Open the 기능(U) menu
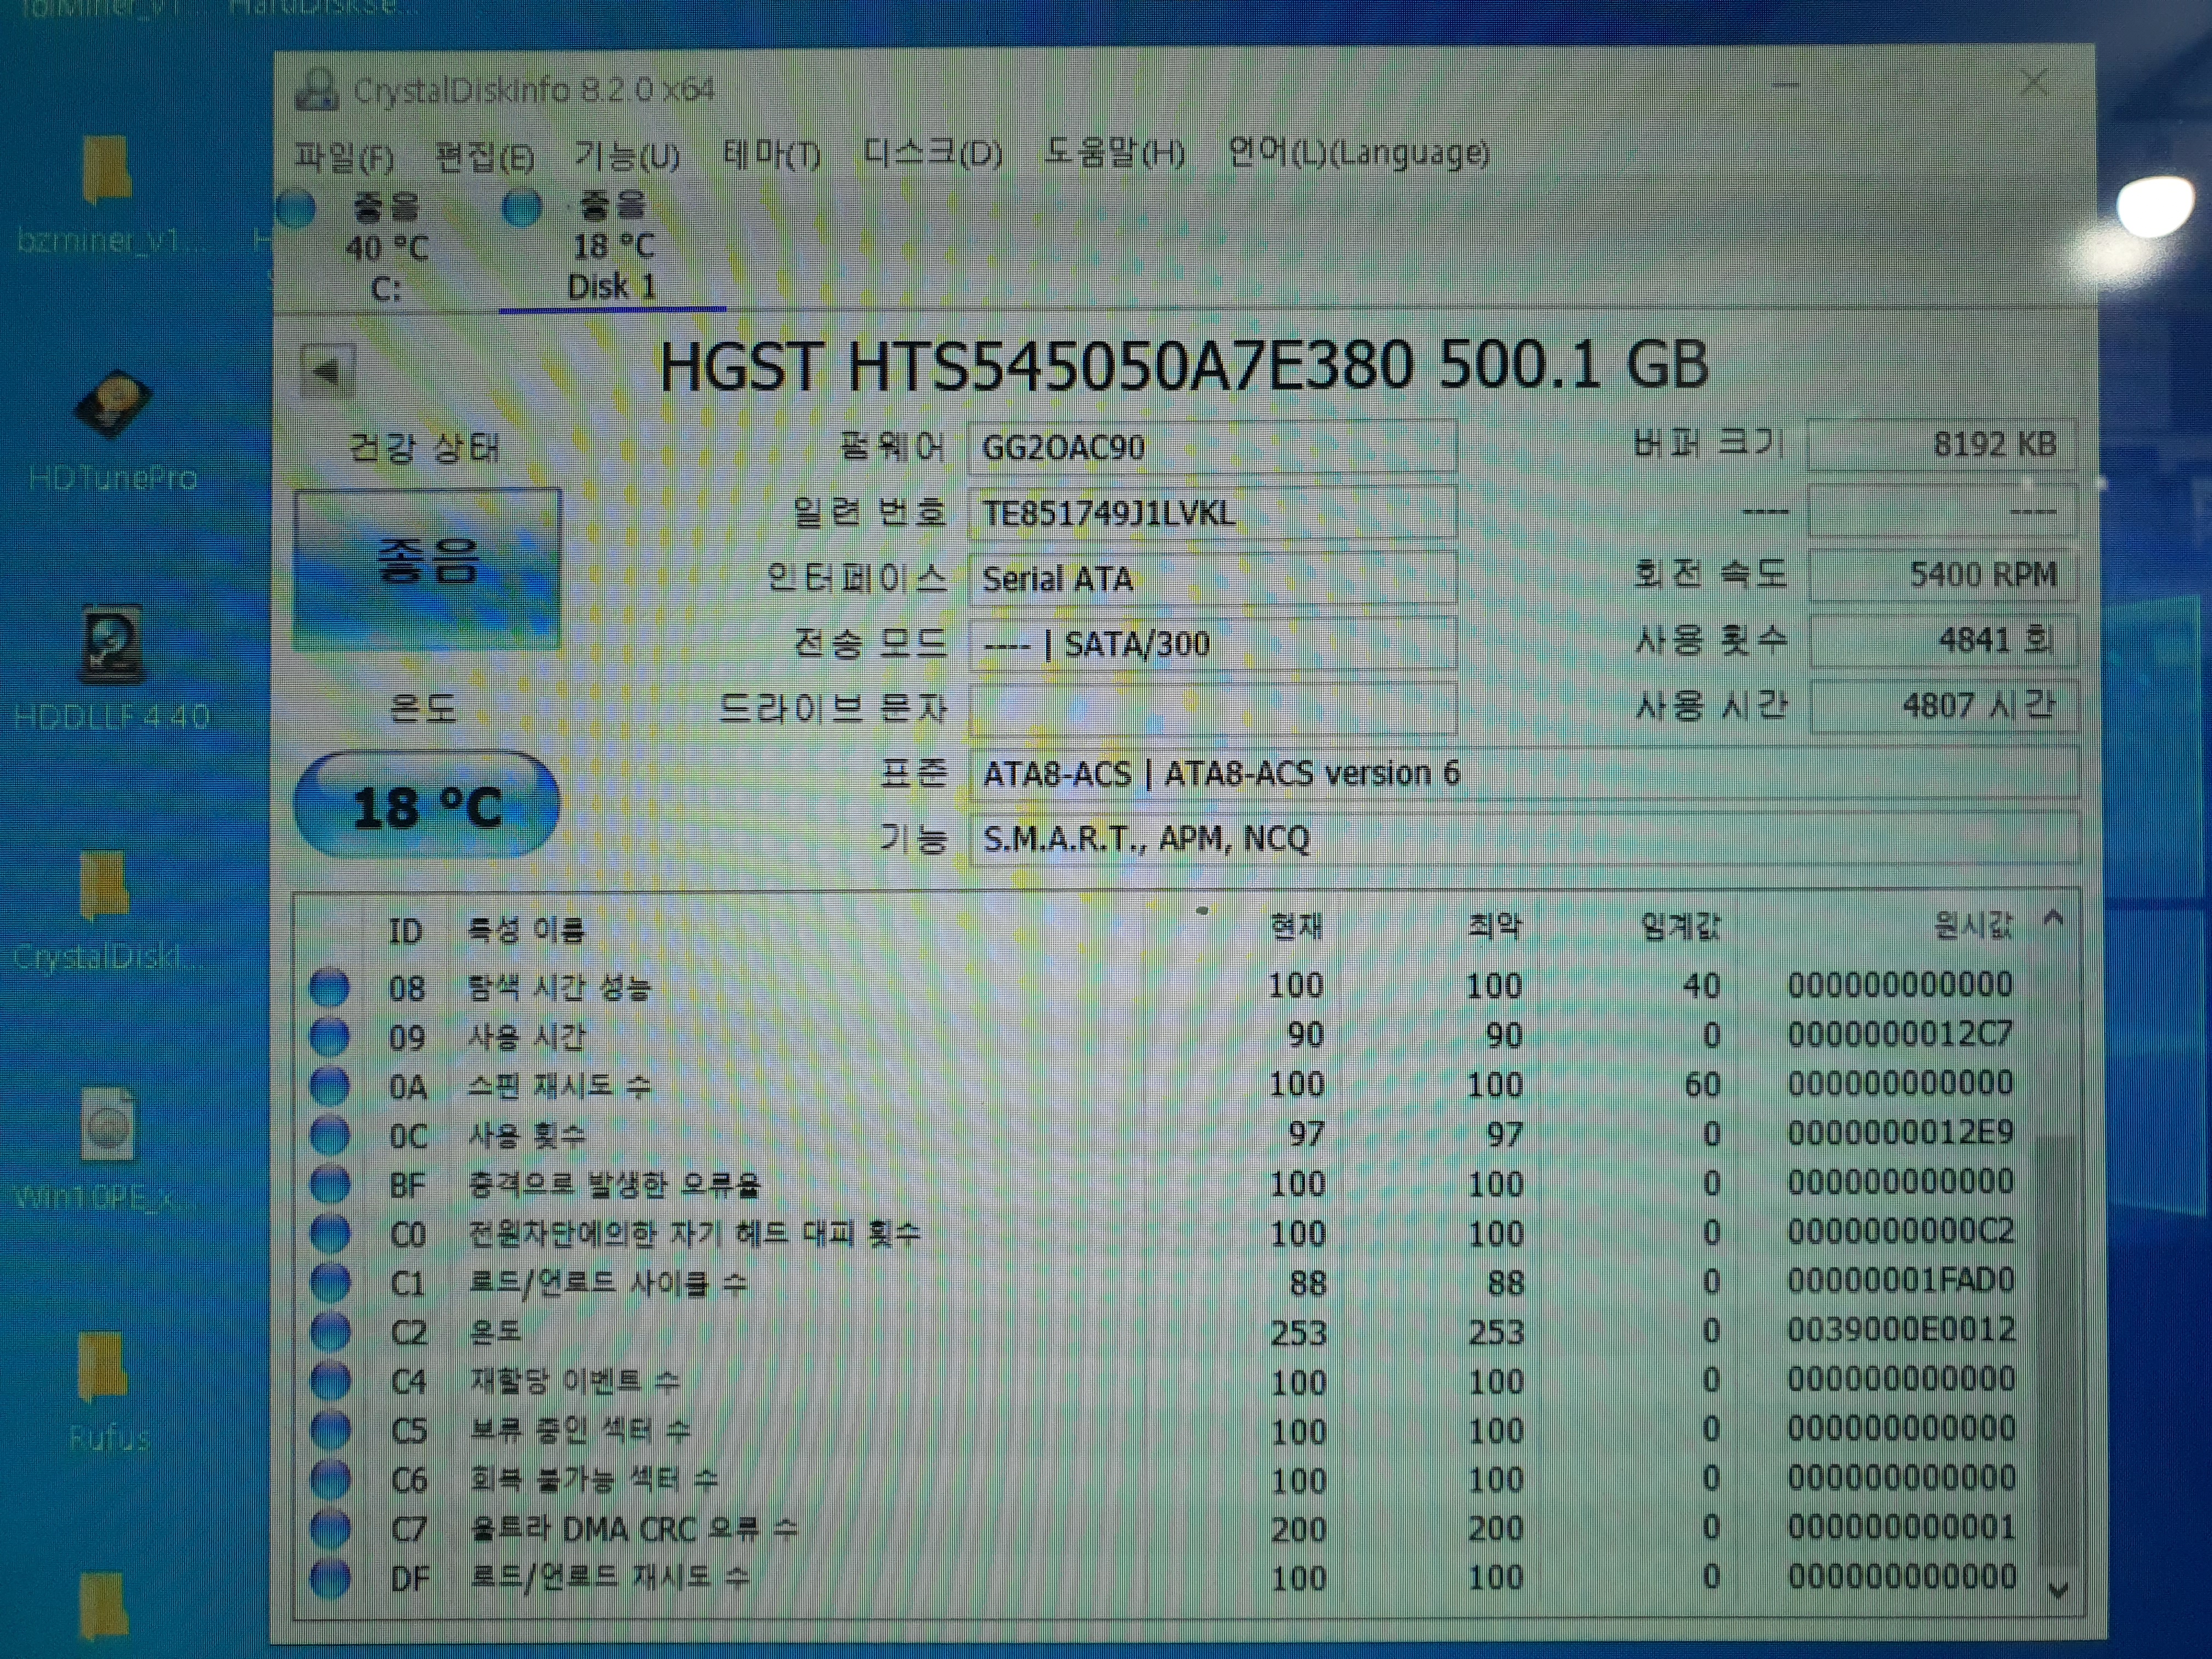The image size is (2212, 1659). (x=627, y=156)
